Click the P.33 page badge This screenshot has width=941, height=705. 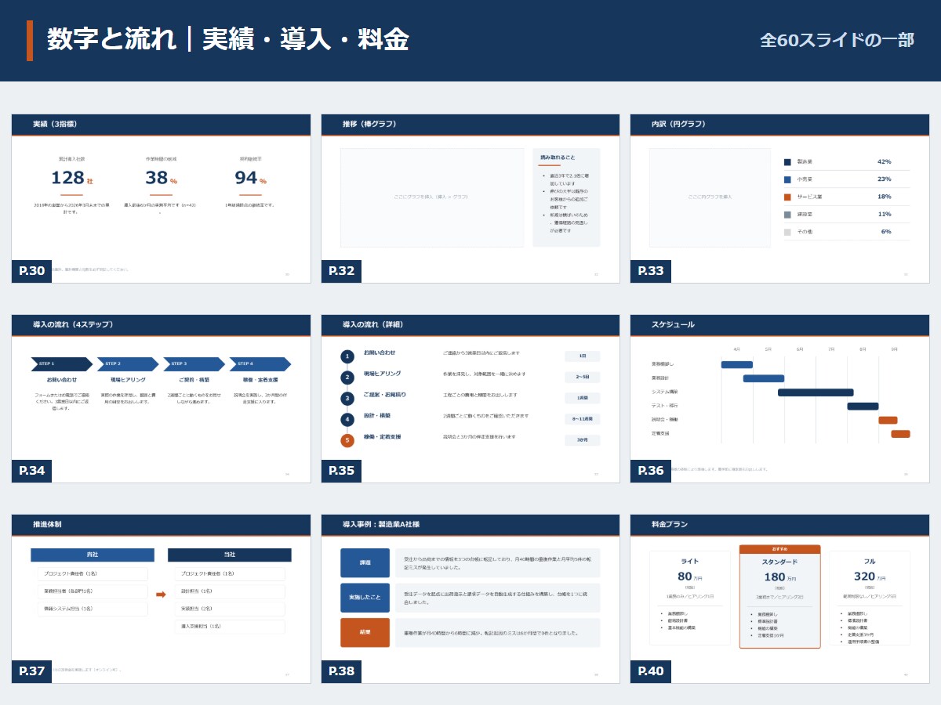[x=651, y=271]
